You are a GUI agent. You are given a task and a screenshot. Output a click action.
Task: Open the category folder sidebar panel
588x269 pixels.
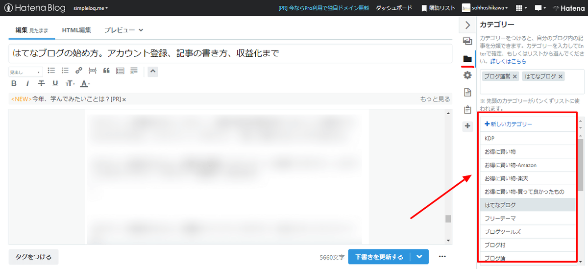467,59
